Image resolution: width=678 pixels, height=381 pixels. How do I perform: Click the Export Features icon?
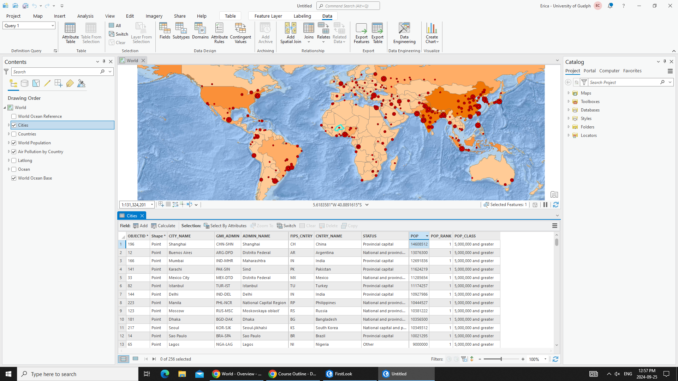click(361, 33)
